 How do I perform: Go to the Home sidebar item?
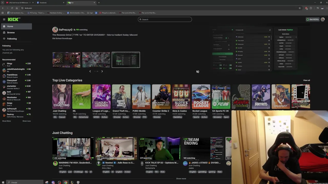pos(16,26)
